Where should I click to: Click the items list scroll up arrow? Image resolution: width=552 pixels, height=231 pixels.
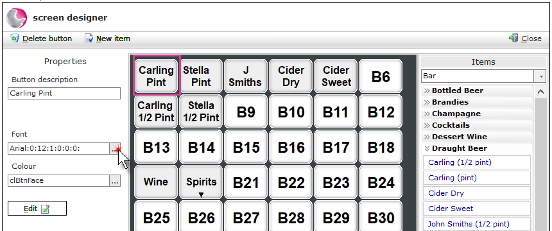point(540,92)
